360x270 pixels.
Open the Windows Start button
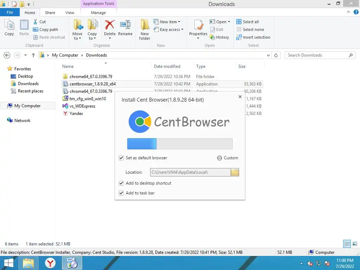point(9,263)
